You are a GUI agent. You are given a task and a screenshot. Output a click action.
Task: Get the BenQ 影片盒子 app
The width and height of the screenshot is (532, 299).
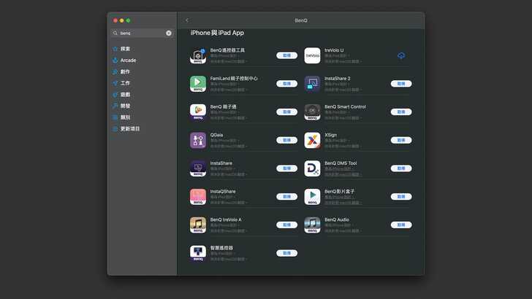click(x=401, y=196)
